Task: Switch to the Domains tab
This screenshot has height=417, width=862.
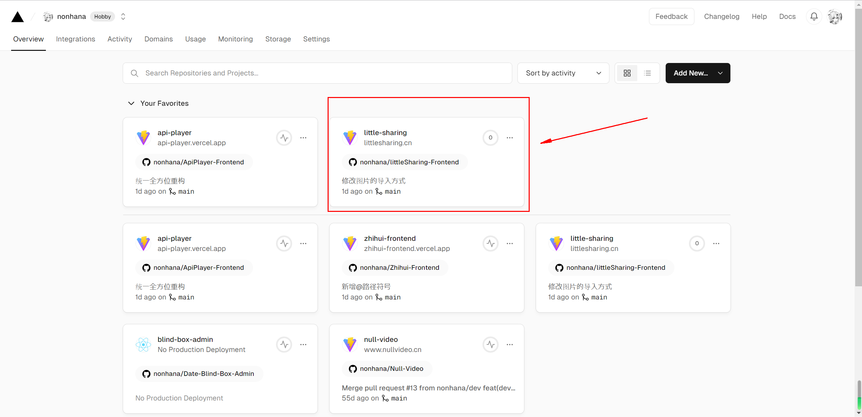Action: [x=158, y=39]
